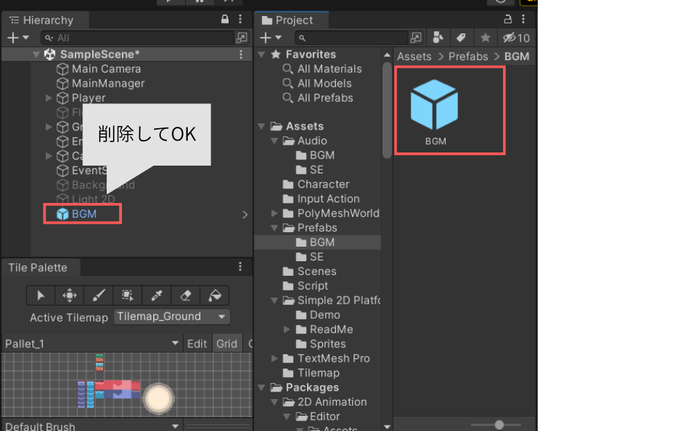693x431 pixels.
Task: Click the Search by Label tag icon
Action: coord(458,37)
